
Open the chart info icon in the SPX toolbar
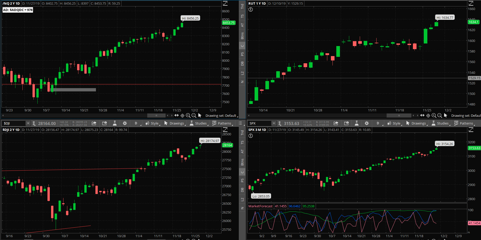[346, 123]
